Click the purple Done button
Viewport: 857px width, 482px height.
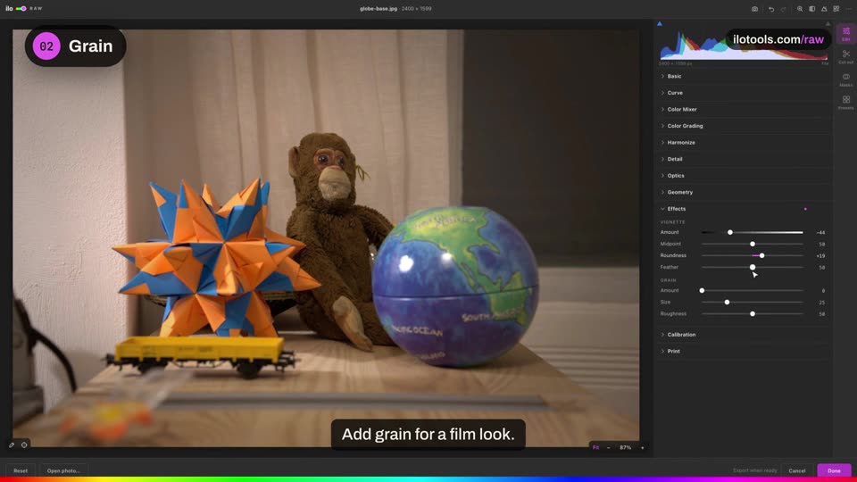(834, 470)
